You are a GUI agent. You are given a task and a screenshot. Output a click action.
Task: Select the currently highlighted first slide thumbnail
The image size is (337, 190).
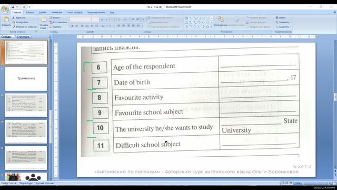26,52
